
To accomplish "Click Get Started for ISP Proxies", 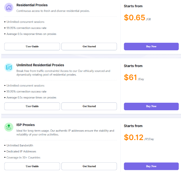I will click(89, 166).
